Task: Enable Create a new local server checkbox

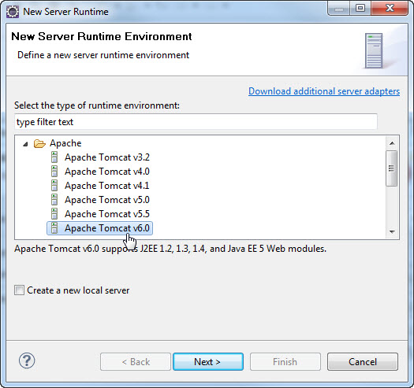Action: click(19, 290)
